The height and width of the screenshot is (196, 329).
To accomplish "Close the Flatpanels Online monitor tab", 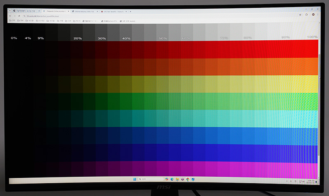I will coord(68,11).
